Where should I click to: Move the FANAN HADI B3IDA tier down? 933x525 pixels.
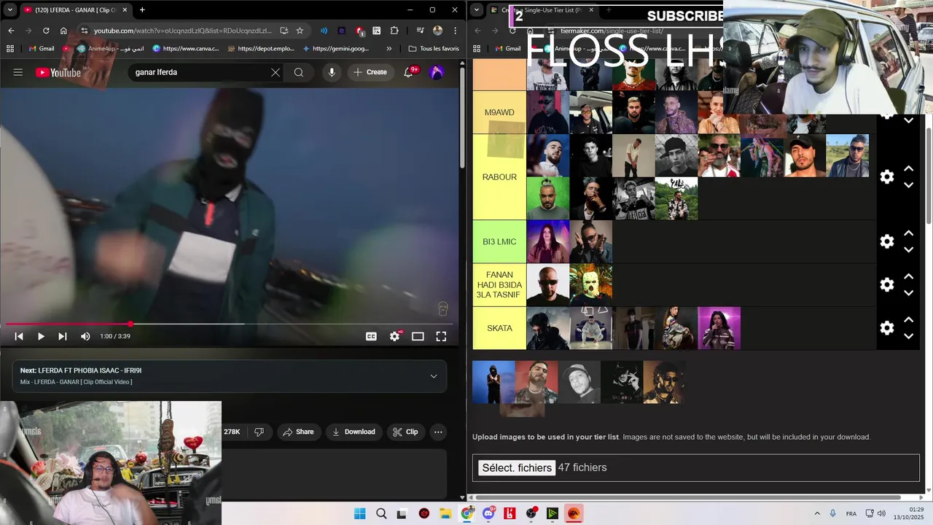point(909,293)
